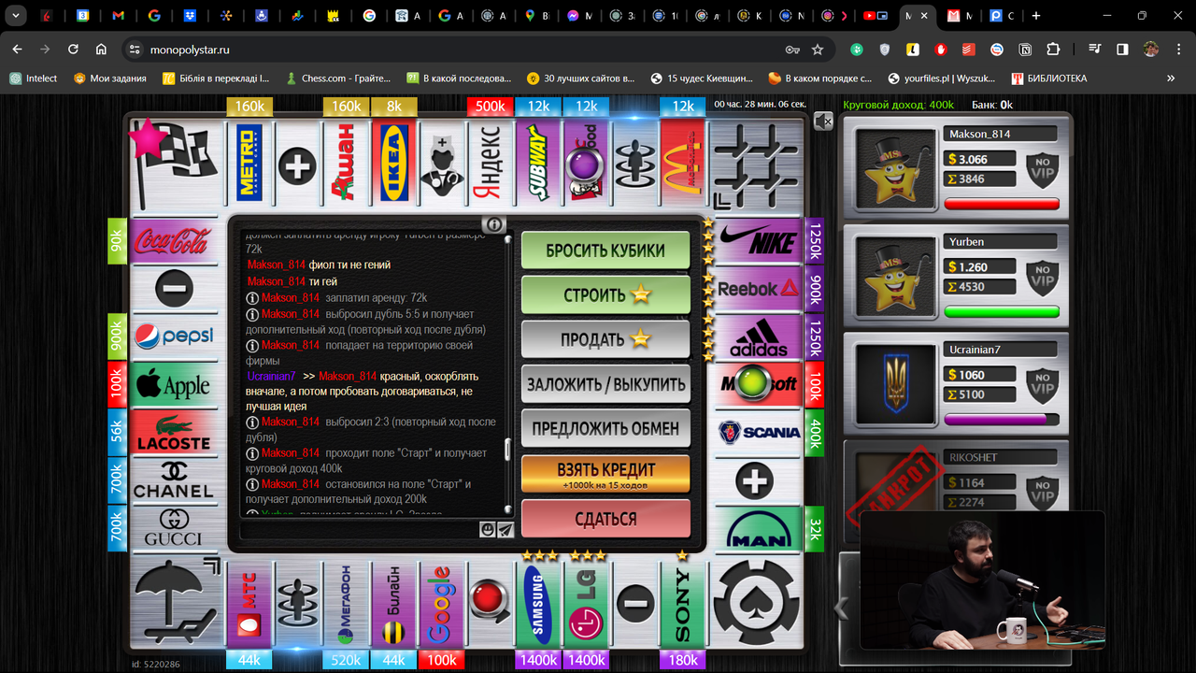Click the МТС tile
Viewport: 1196px width, 673px height.
click(x=249, y=604)
